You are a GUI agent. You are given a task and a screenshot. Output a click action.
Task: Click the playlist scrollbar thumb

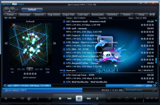click(x=156, y=61)
